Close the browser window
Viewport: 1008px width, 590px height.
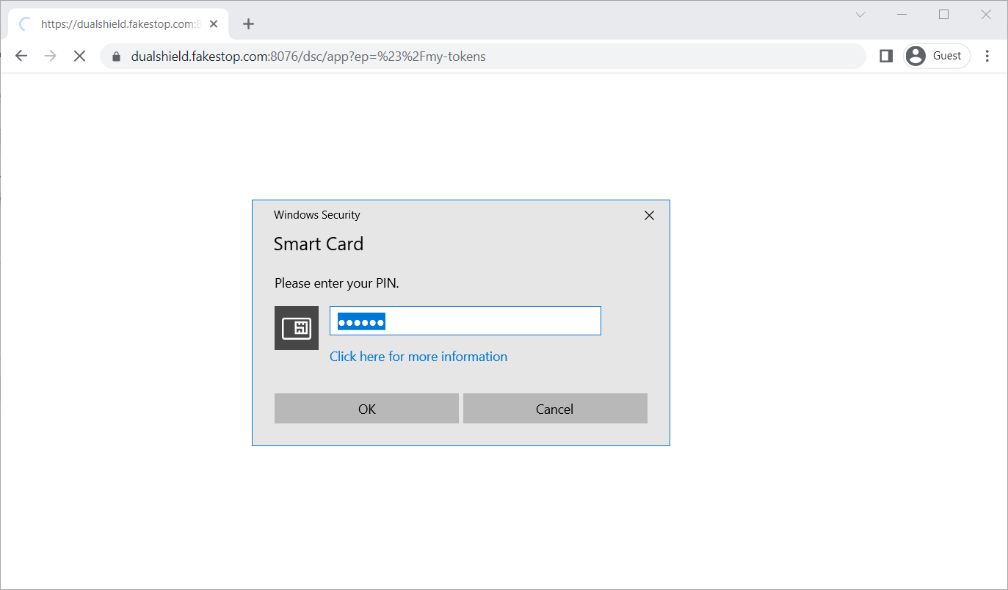coord(986,15)
